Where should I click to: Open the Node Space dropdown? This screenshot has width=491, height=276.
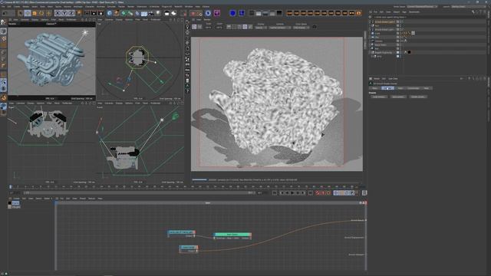422,6
